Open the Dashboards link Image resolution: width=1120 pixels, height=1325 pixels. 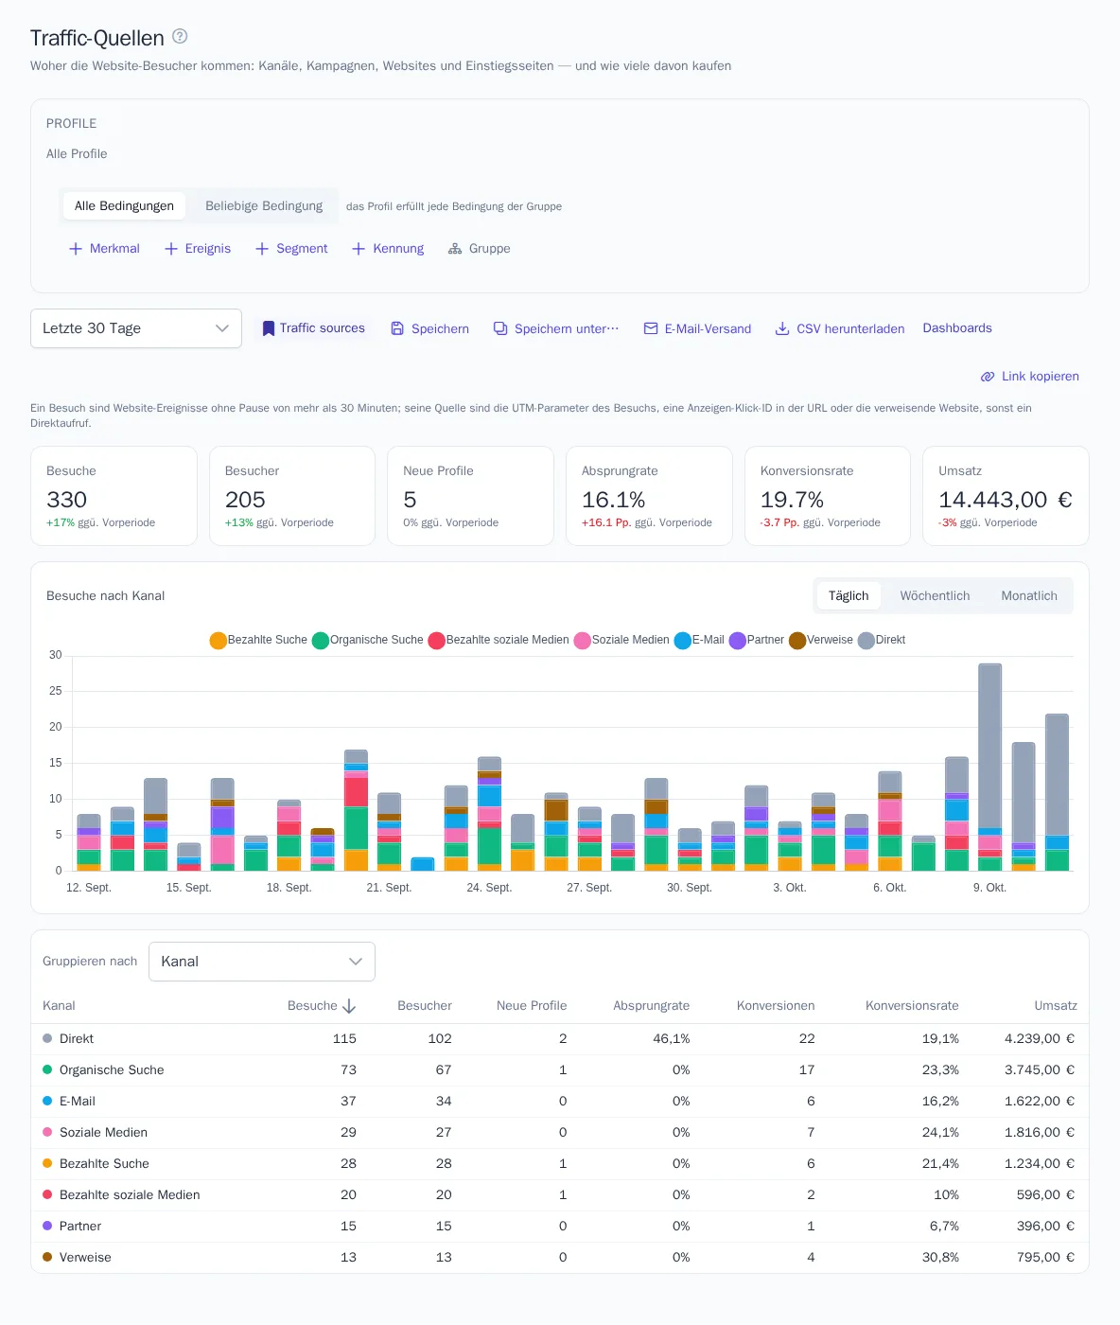coord(957,328)
